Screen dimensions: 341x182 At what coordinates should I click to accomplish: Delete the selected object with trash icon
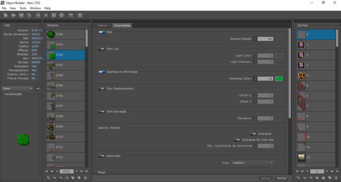(85, 178)
